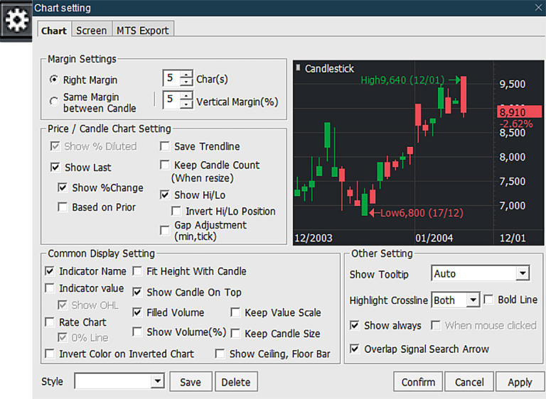Enable the Save Trendline checkbox

coord(165,147)
